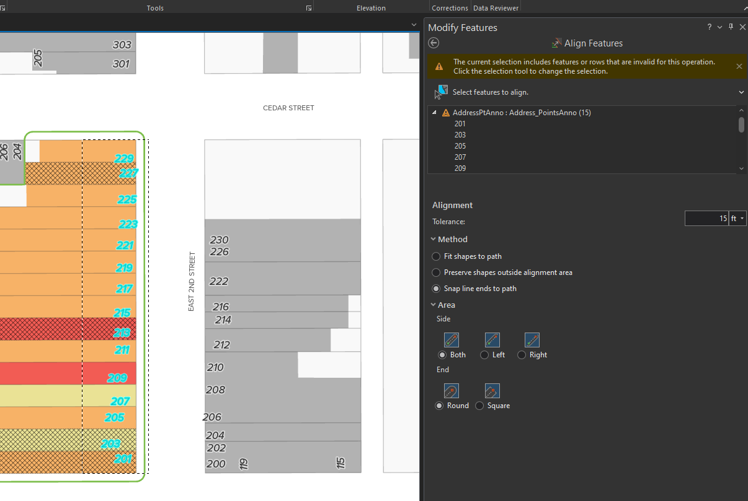Switch to the Data Reviewer tab
The image size is (748, 501).
tap(495, 7)
